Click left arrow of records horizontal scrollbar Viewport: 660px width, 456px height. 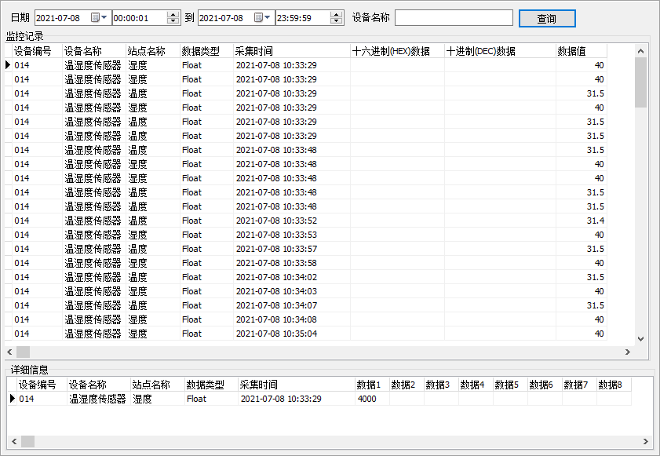[9, 352]
